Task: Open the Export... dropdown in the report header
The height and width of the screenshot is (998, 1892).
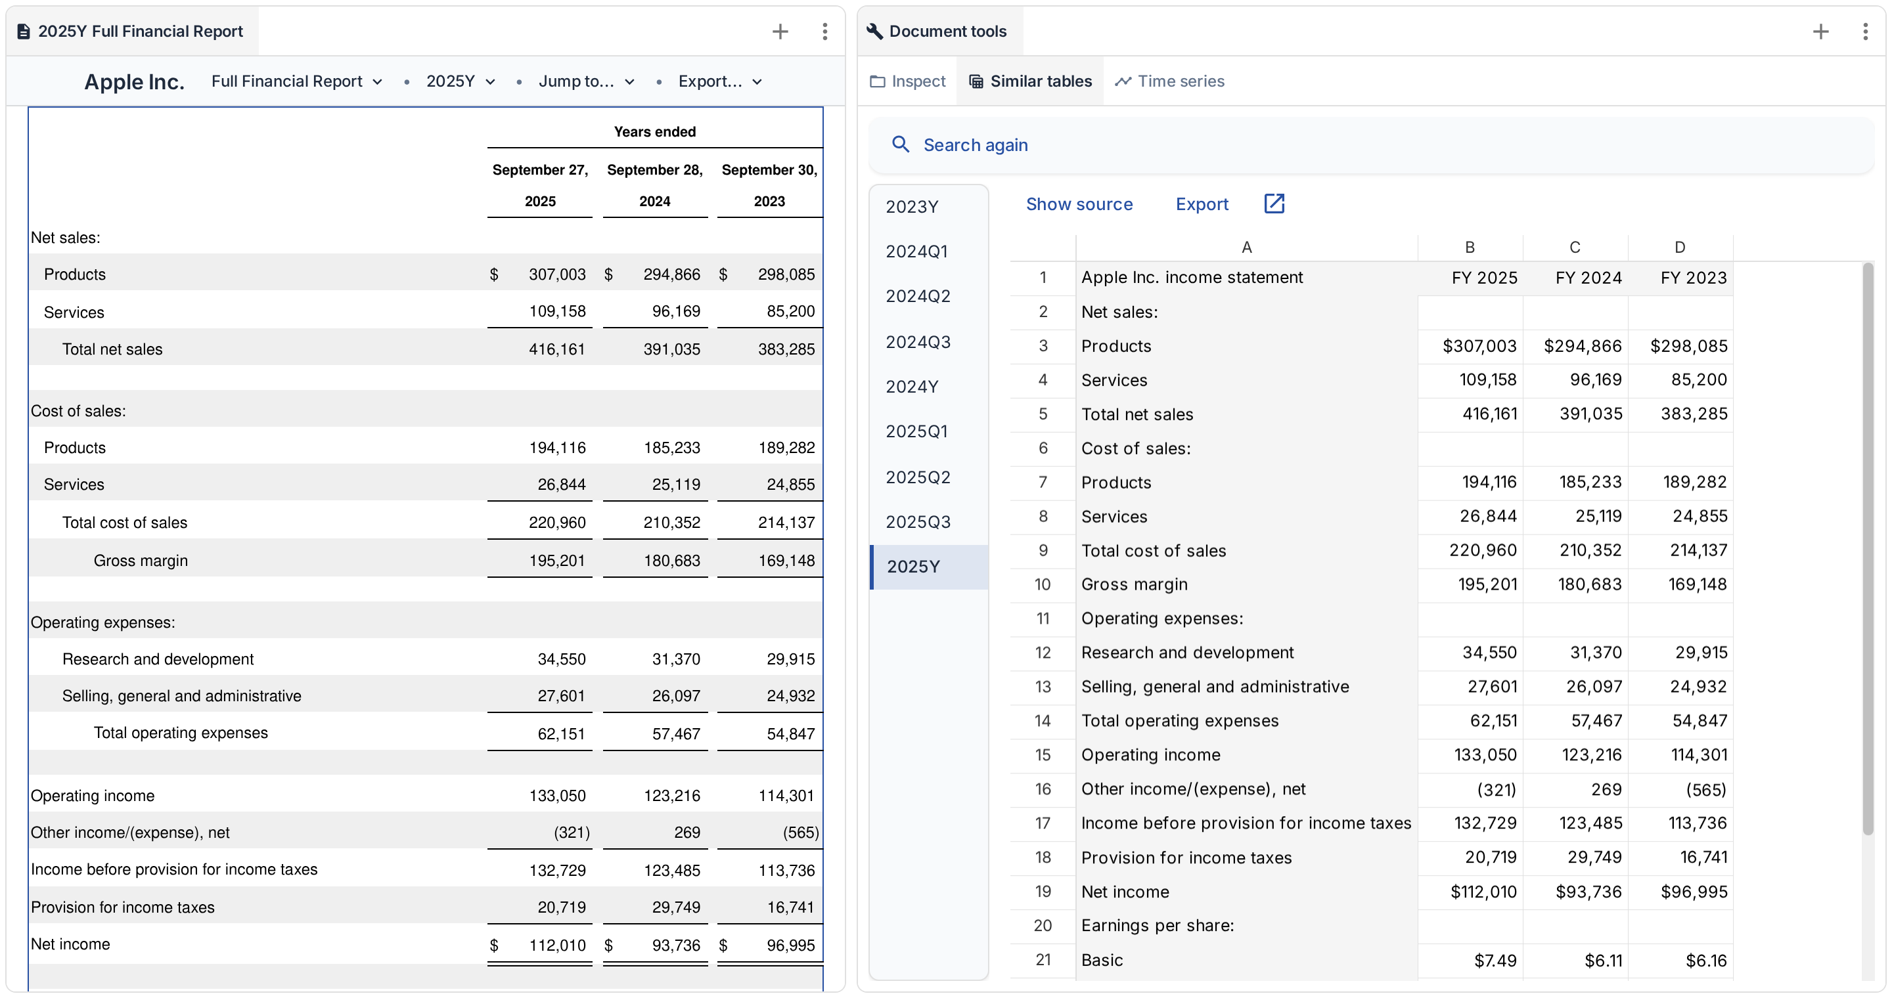Action: pos(720,81)
